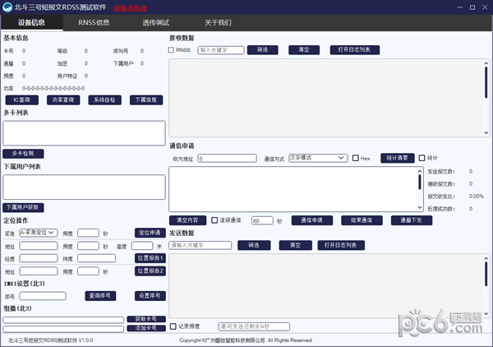The image size is (493, 347).
Task: Check the 连续通信 checkbox
Action: coord(214,220)
